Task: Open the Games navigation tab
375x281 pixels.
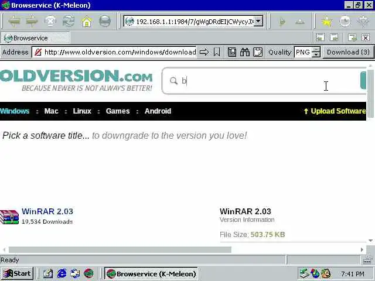Action: click(x=118, y=111)
